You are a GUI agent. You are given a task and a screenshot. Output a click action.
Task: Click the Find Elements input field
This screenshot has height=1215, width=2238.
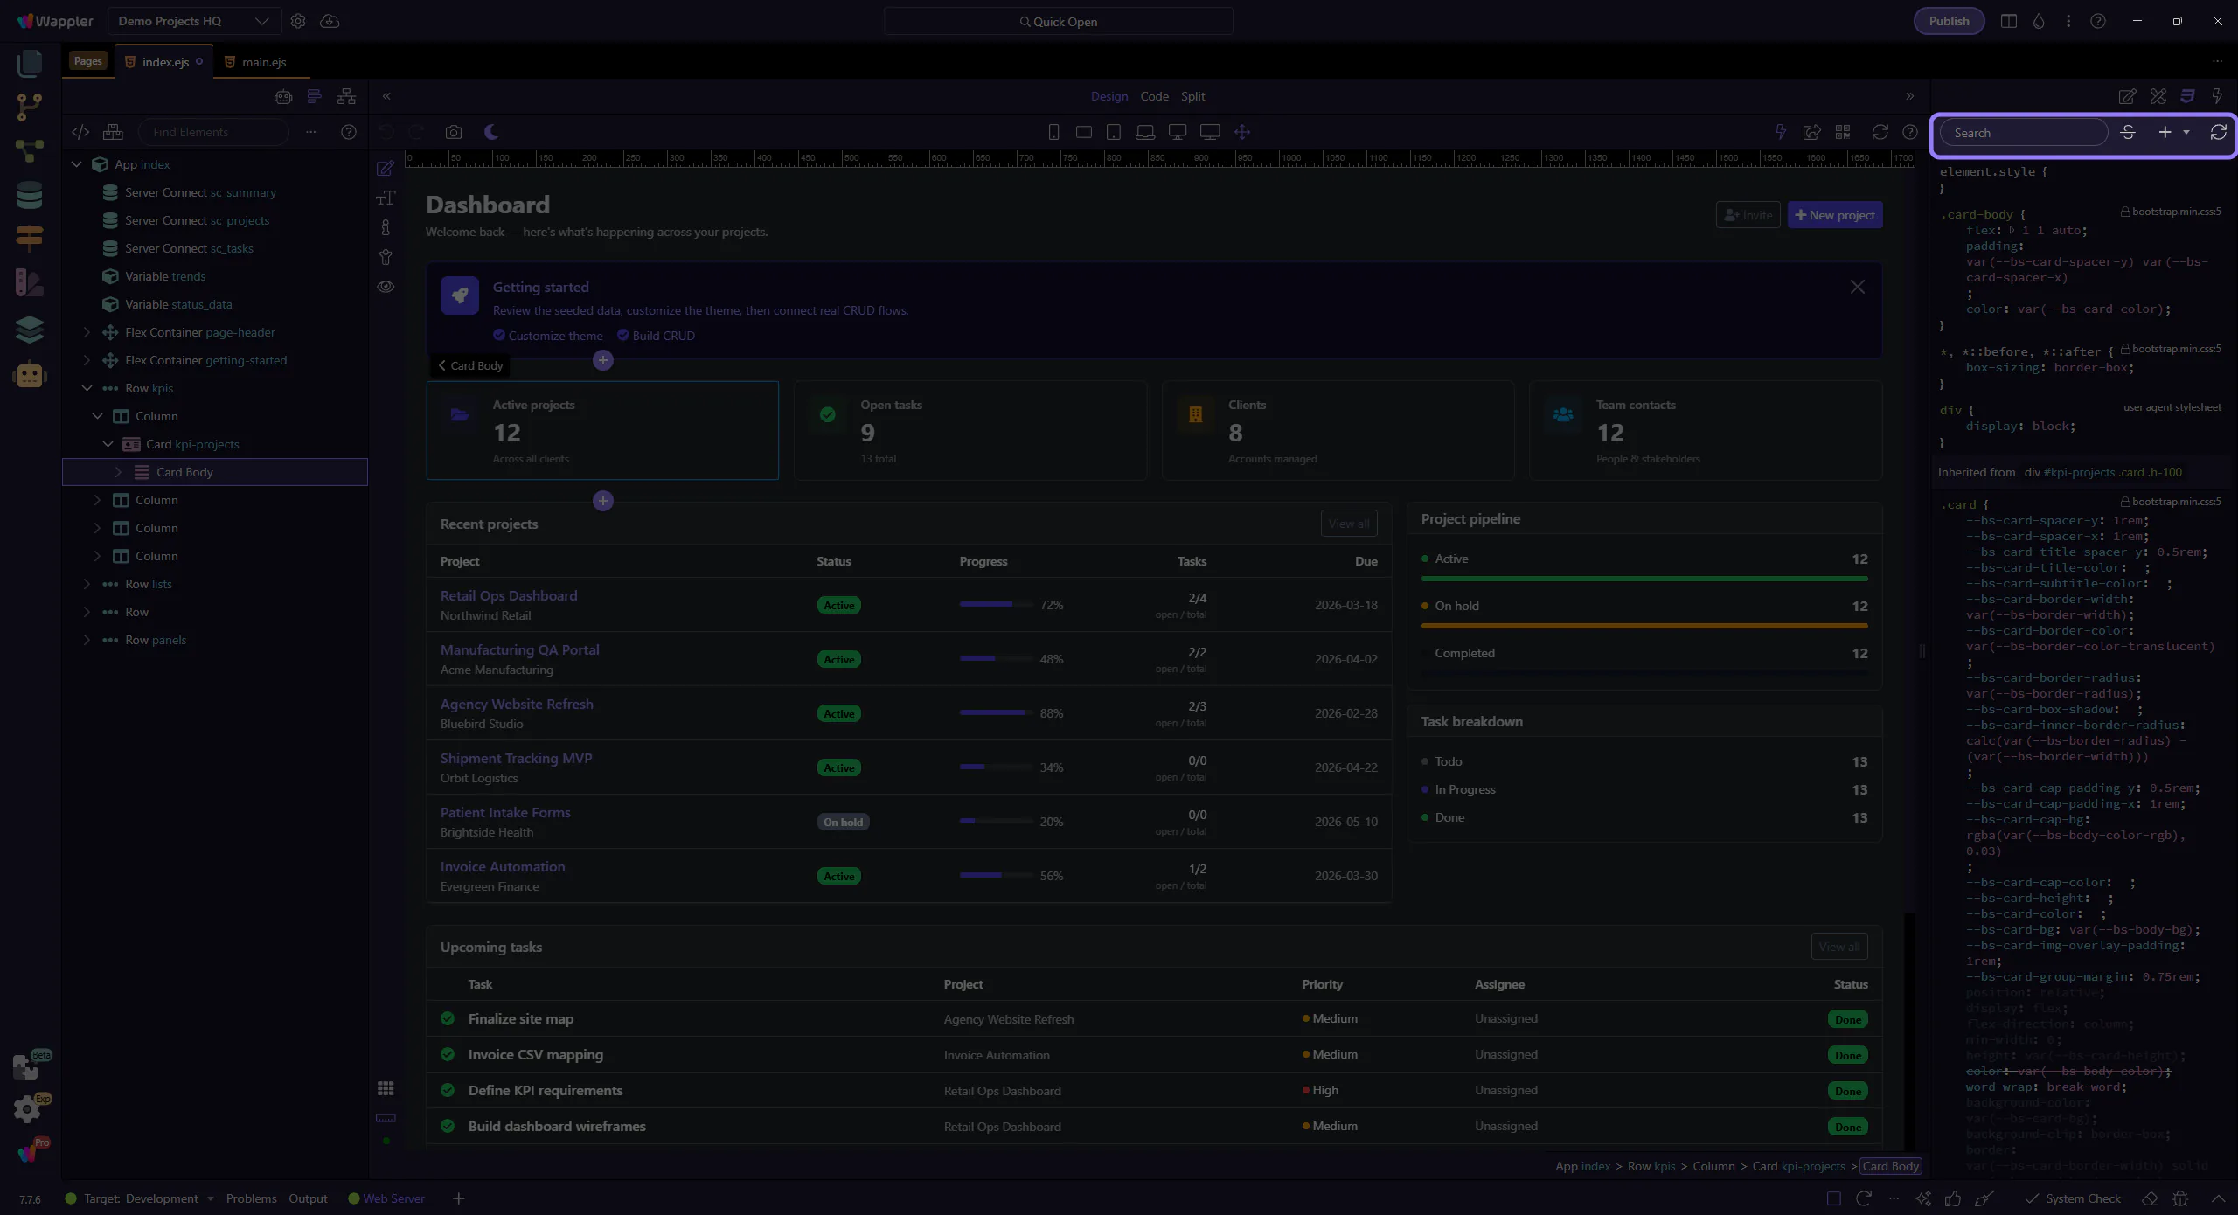click(213, 132)
